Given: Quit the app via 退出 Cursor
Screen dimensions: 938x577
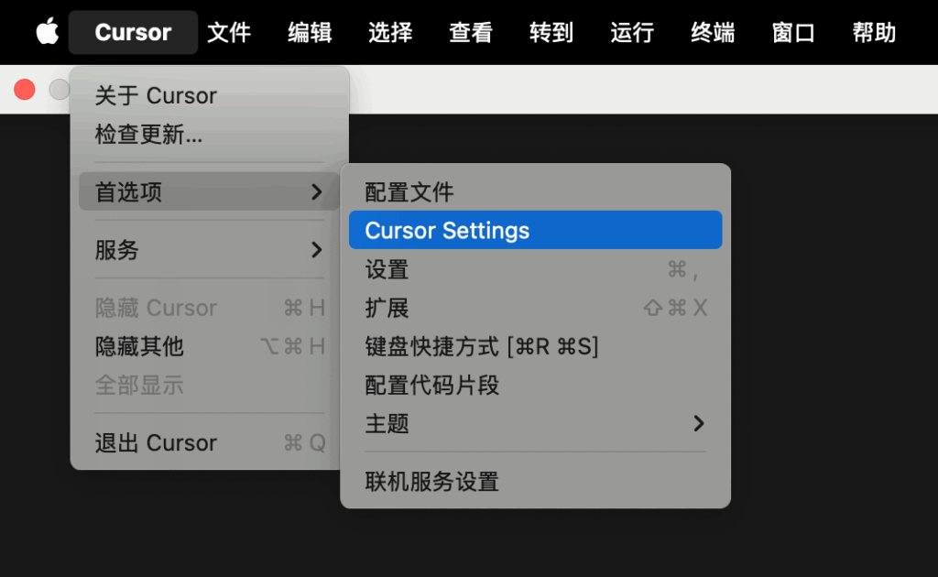Looking at the screenshot, I should [156, 443].
